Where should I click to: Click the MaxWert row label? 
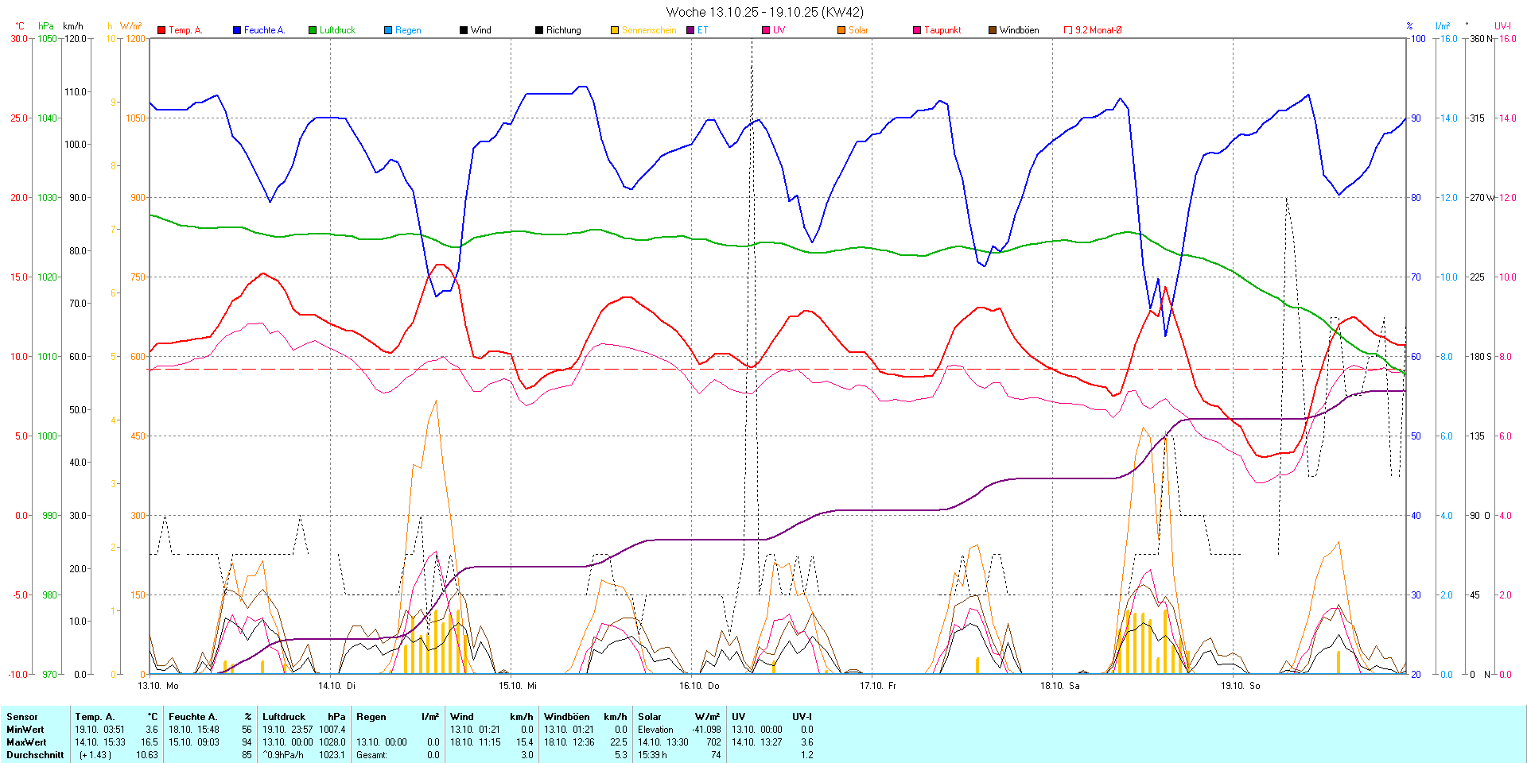pos(26,742)
